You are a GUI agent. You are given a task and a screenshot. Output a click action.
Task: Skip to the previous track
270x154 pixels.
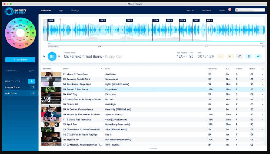click(x=44, y=56)
